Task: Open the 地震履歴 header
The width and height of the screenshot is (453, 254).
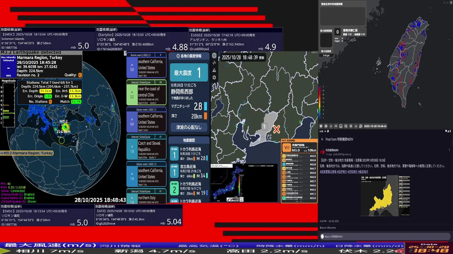Action: tap(189, 140)
